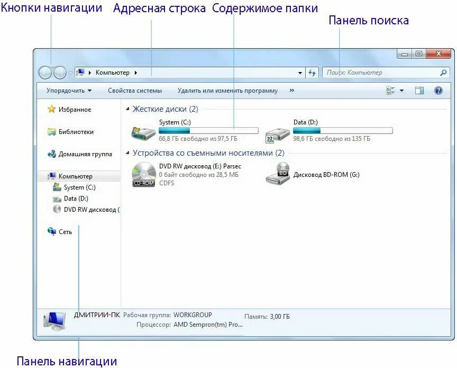Click Data (D:) usage bar
Screen dimensions: 457x368
point(343,130)
